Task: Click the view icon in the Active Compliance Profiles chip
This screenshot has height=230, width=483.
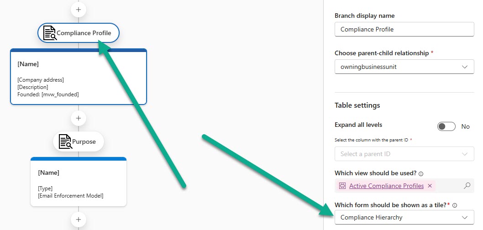Action: pos(342,186)
